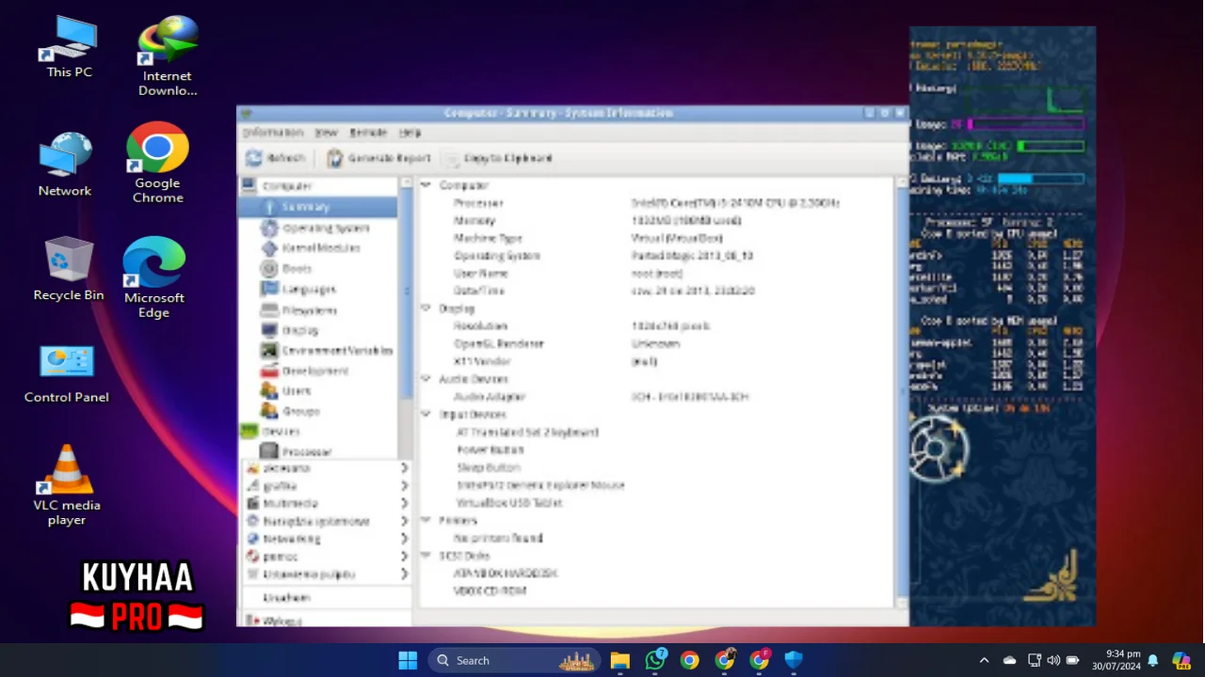Open the Information menu

tap(273, 133)
